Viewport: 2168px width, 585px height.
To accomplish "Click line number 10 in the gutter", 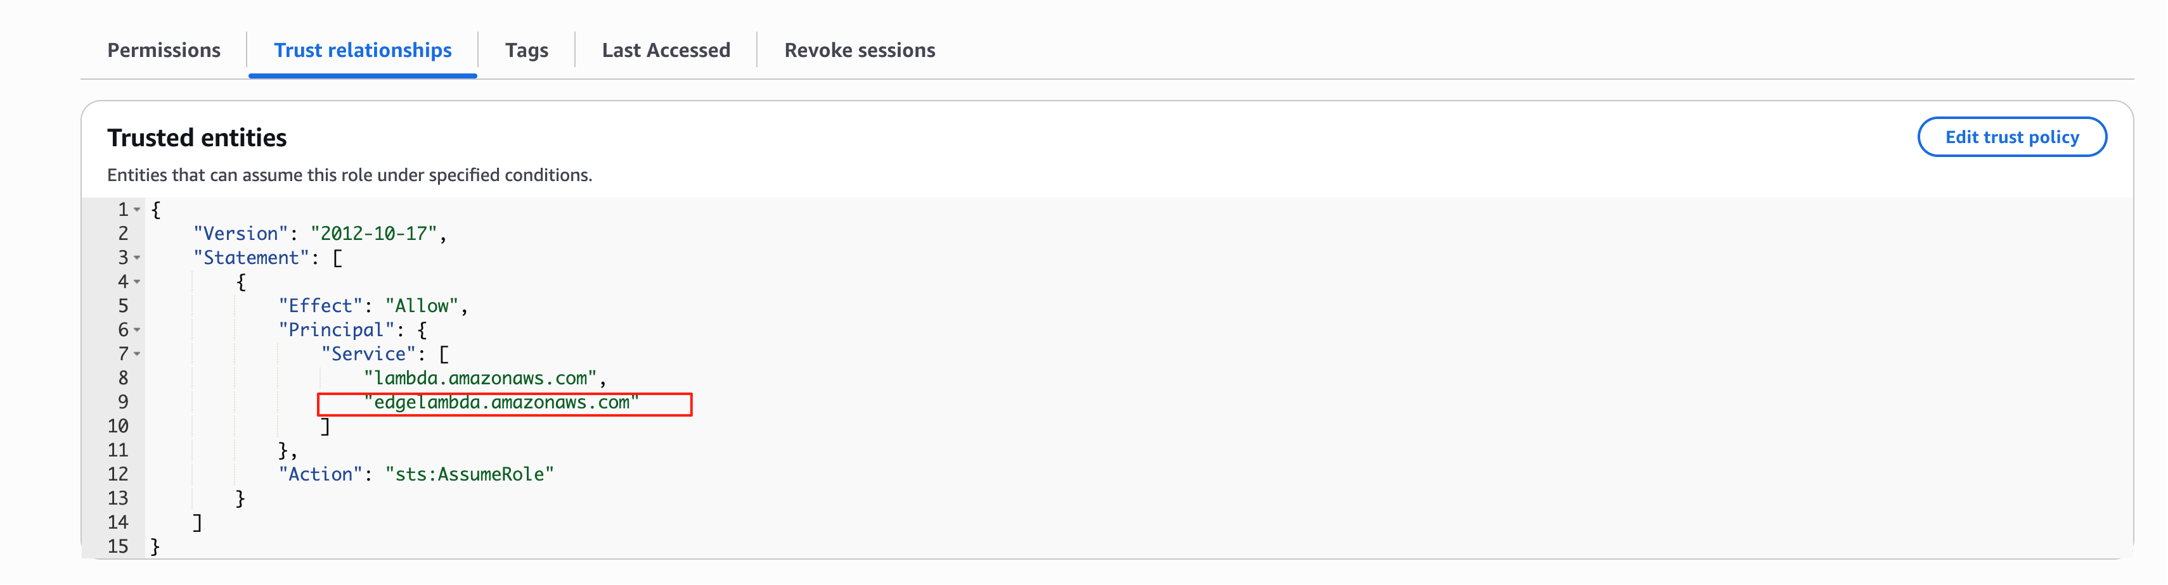I will coord(118,426).
